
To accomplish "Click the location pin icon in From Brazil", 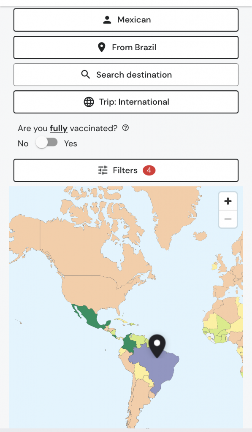I will click(x=102, y=47).
